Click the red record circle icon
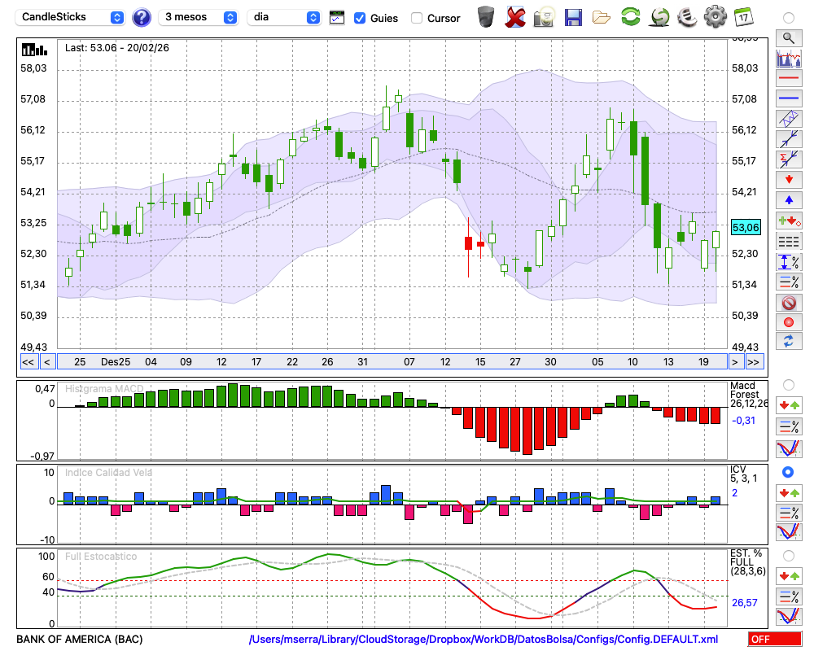 789,322
